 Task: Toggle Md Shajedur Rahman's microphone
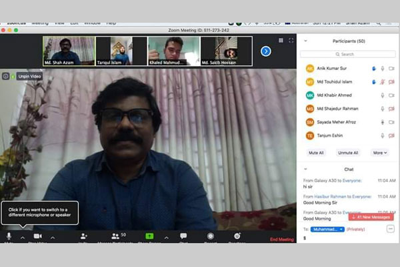(383, 109)
